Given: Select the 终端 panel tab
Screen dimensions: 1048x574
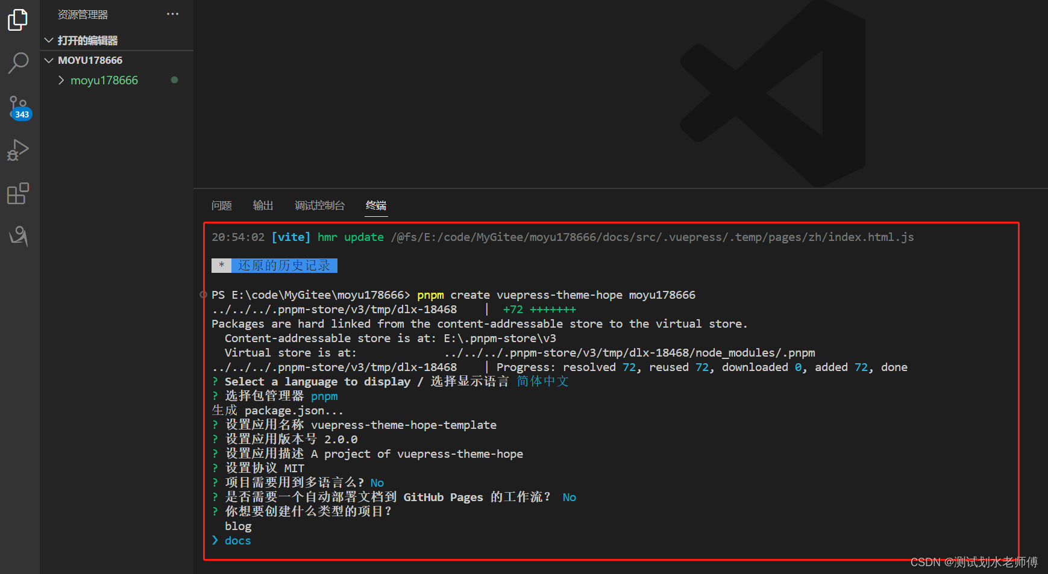Looking at the screenshot, I should 376,205.
